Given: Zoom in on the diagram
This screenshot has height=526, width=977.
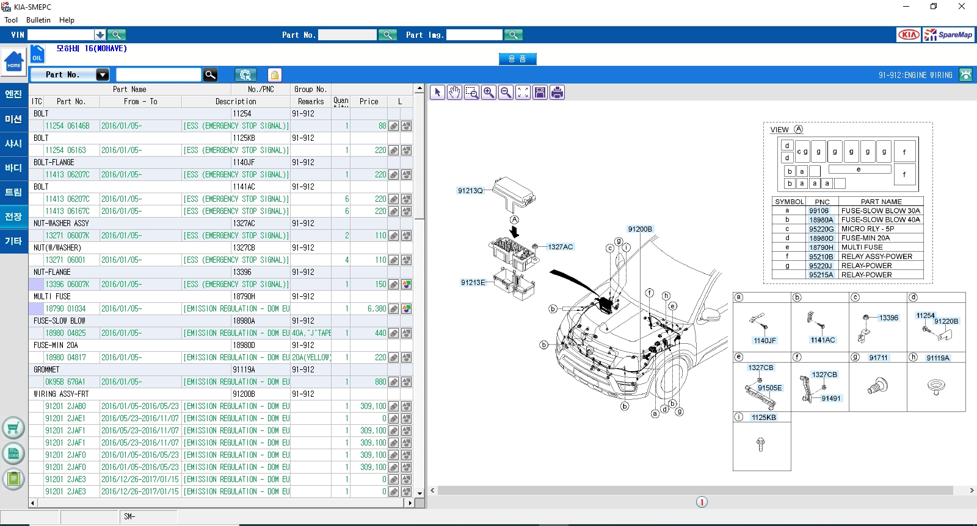Looking at the screenshot, I should point(488,92).
